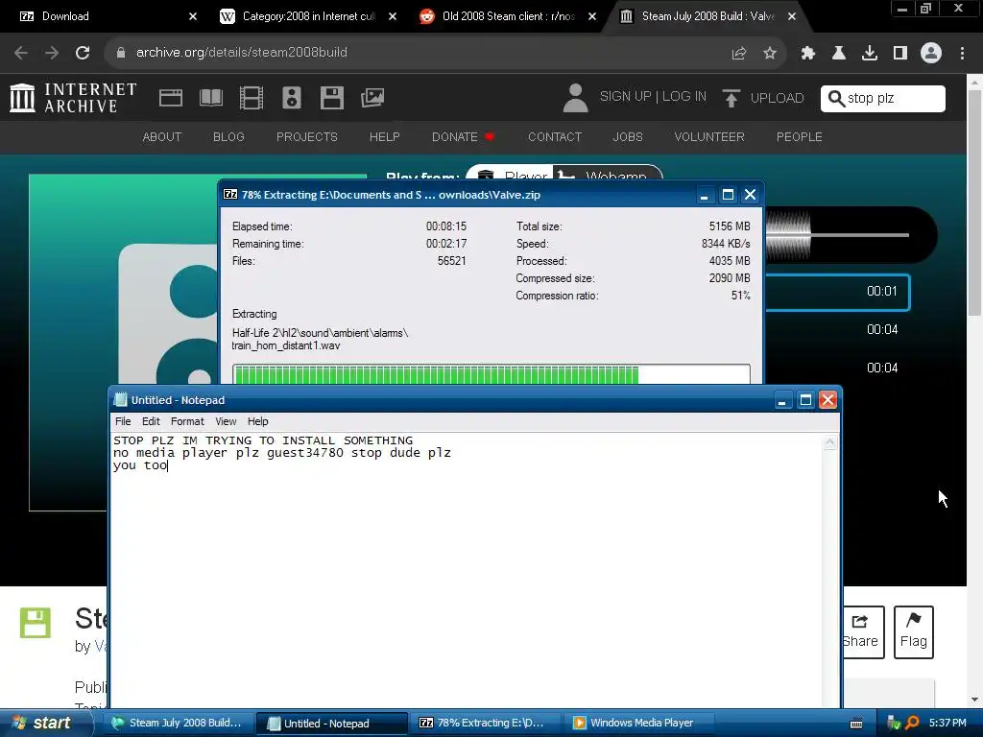Click the 7-Zip extraction progress bar

pos(491,375)
